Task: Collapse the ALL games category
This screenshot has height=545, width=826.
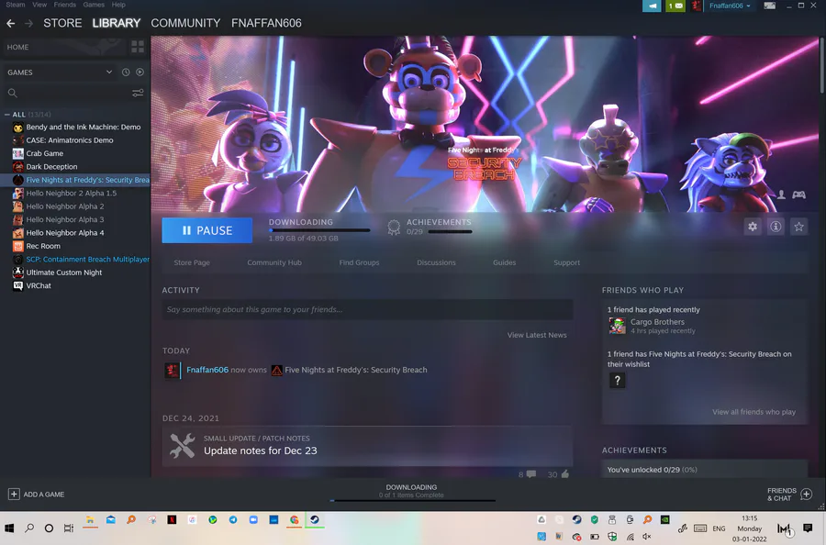Action: 6,115
